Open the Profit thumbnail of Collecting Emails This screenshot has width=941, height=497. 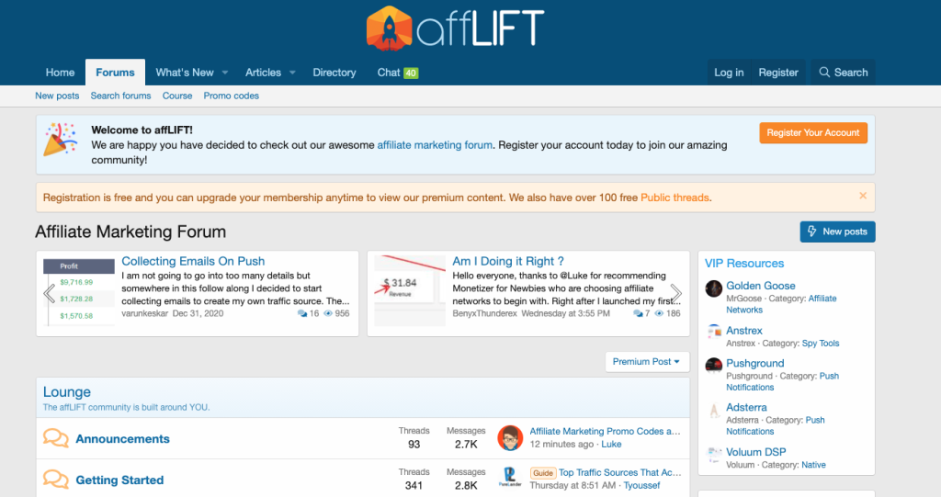click(x=79, y=292)
